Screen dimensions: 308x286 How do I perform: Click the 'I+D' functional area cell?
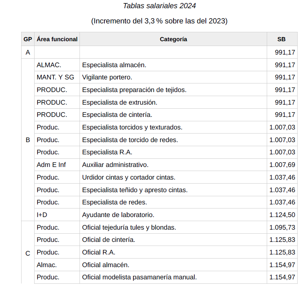[42, 215]
